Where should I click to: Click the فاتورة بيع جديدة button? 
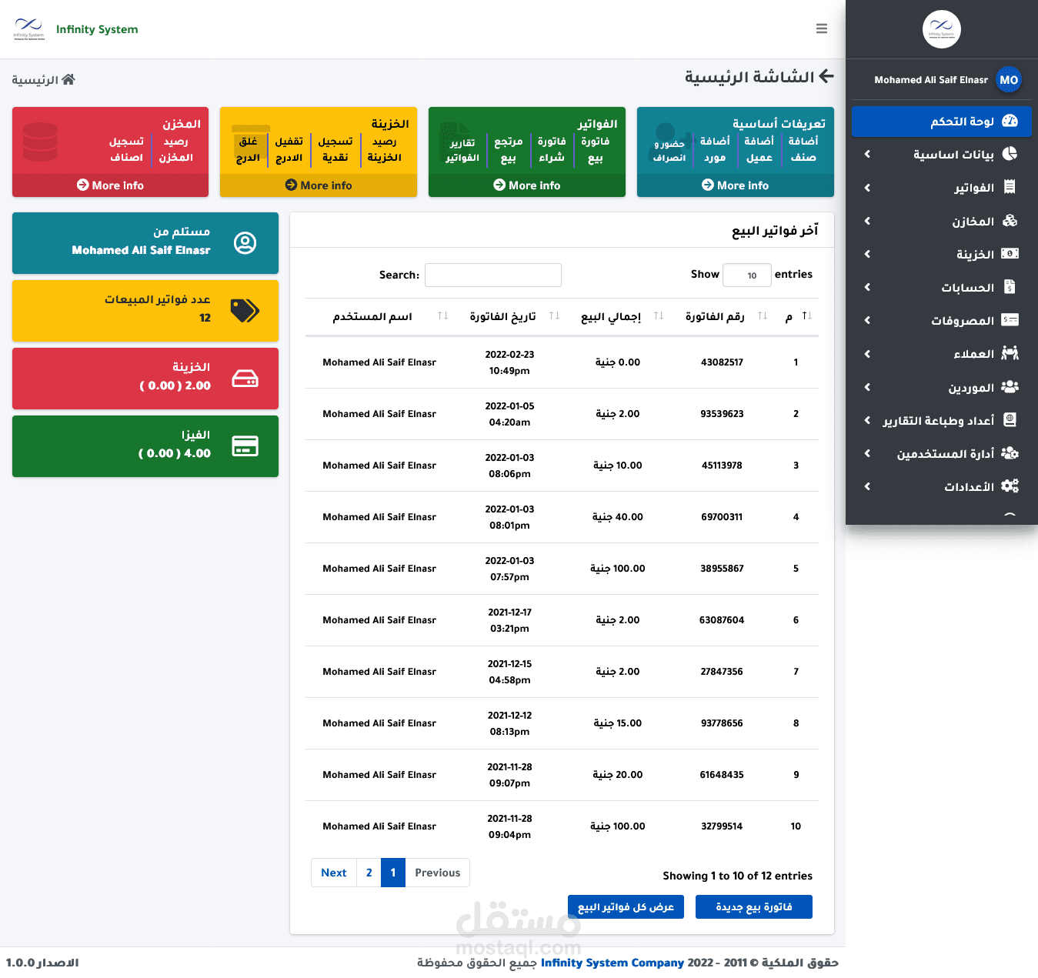(754, 906)
